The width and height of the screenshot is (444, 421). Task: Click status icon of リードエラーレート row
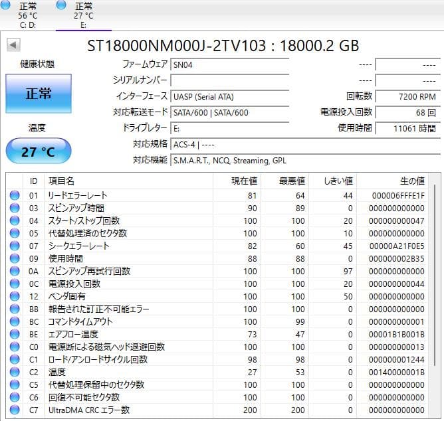pos(15,195)
